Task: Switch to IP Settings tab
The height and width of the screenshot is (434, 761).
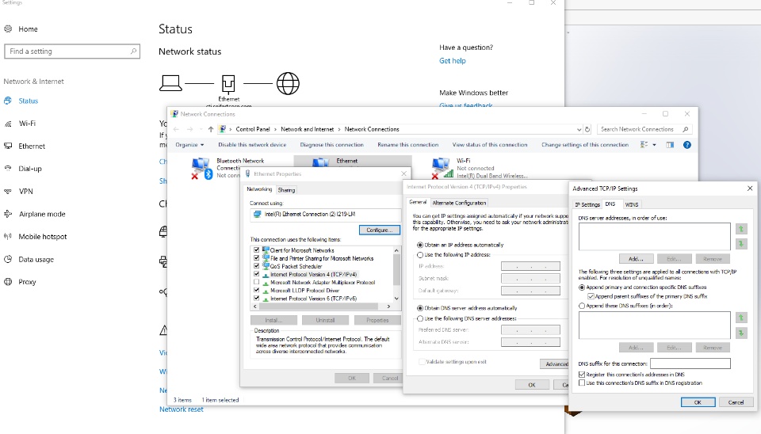Action: coord(587,204)
